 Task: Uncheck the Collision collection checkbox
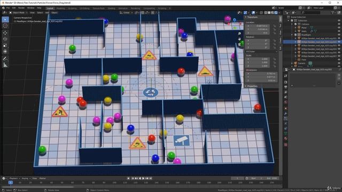[296, 24]
